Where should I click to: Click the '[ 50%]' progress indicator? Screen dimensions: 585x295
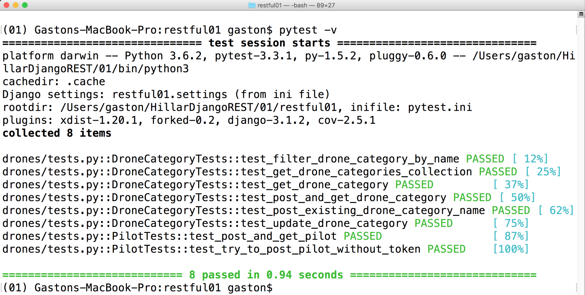click(x=517, y=197)
